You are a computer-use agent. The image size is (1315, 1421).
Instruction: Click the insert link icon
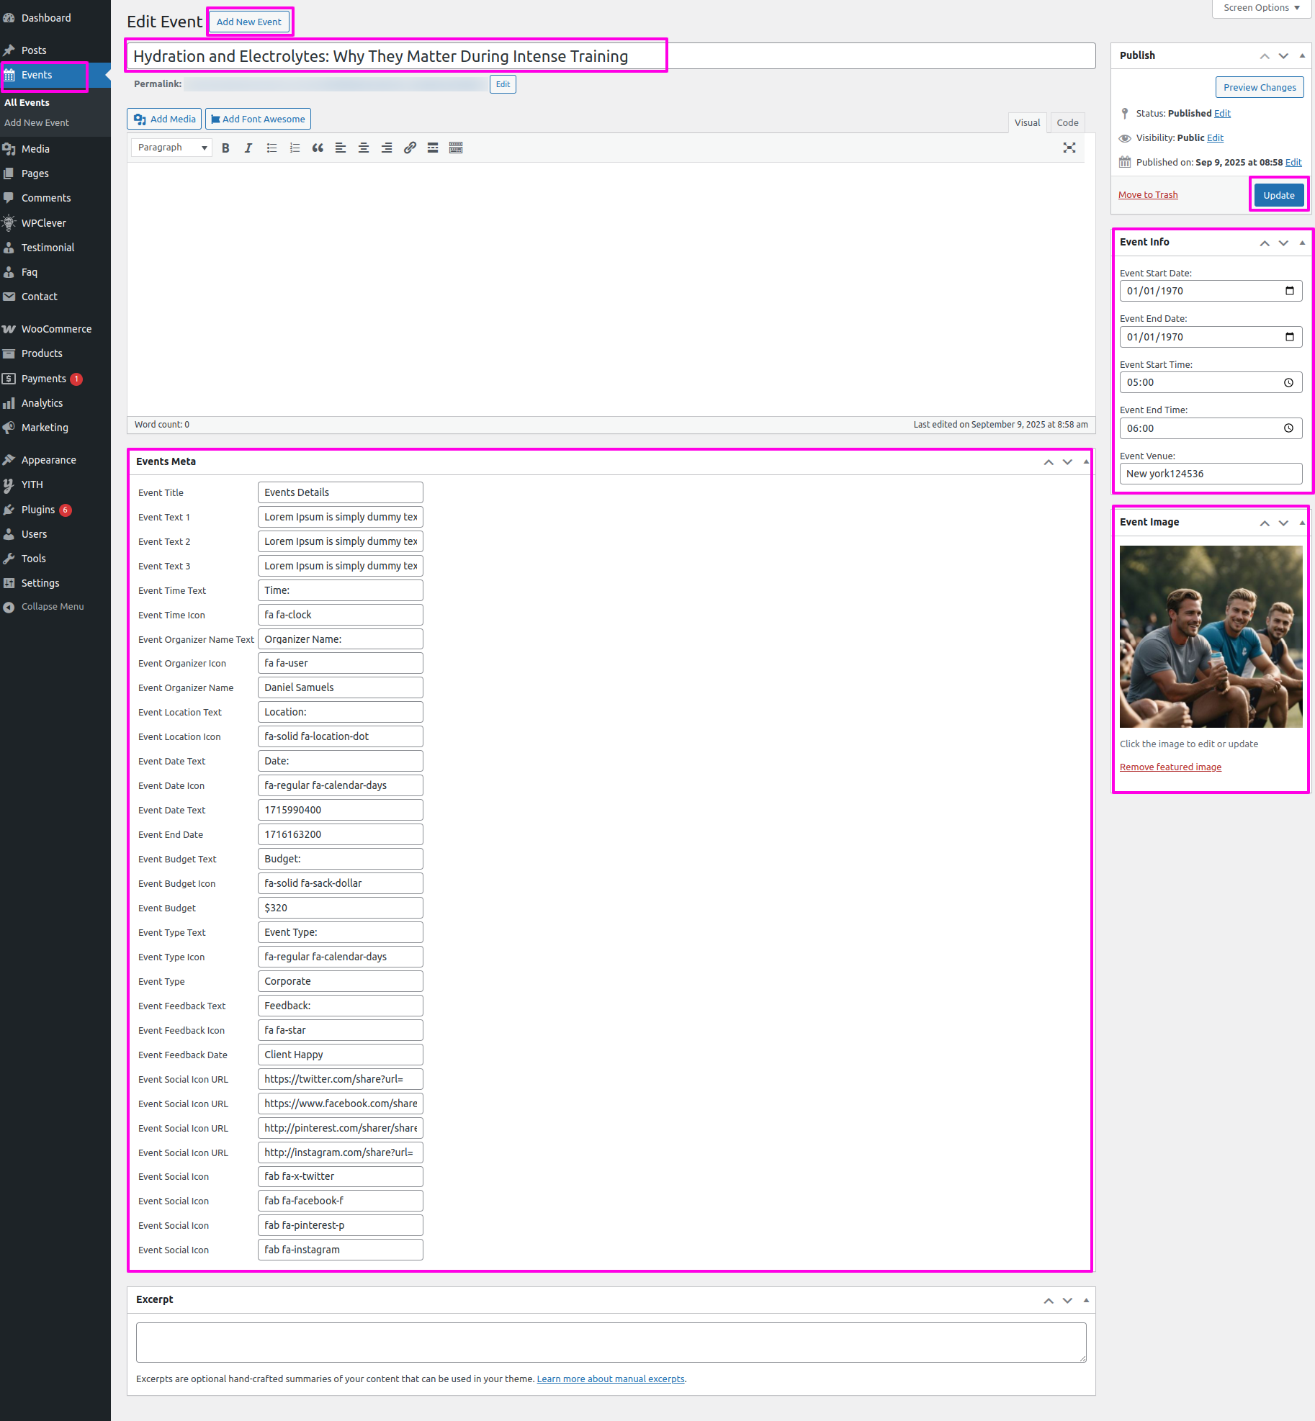coord(410,148)
